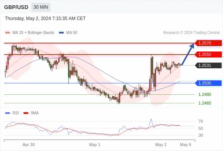Click the GBP/USD pair title
The width and height of the screenshot is (223, 151).
(x=16, y=7)
